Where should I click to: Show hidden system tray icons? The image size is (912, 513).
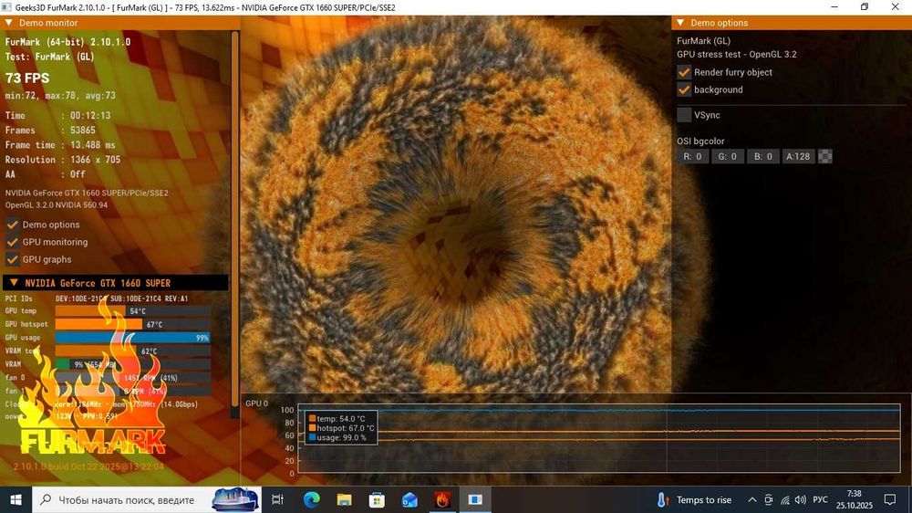coord(752,499)
